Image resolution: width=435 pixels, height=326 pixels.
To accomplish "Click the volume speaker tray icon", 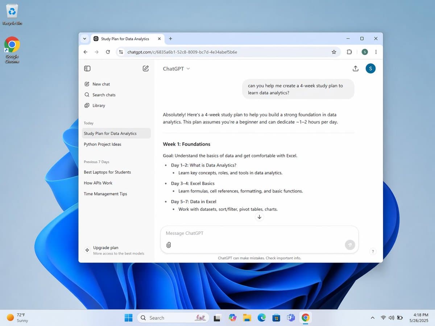I will pos(391,318).
